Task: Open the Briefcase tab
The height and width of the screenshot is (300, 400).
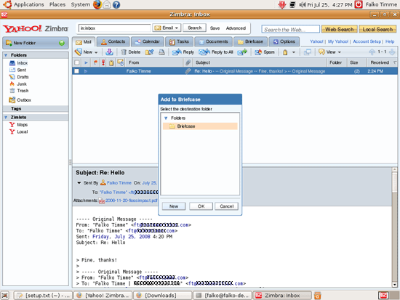Action: (x=250, y=41)
